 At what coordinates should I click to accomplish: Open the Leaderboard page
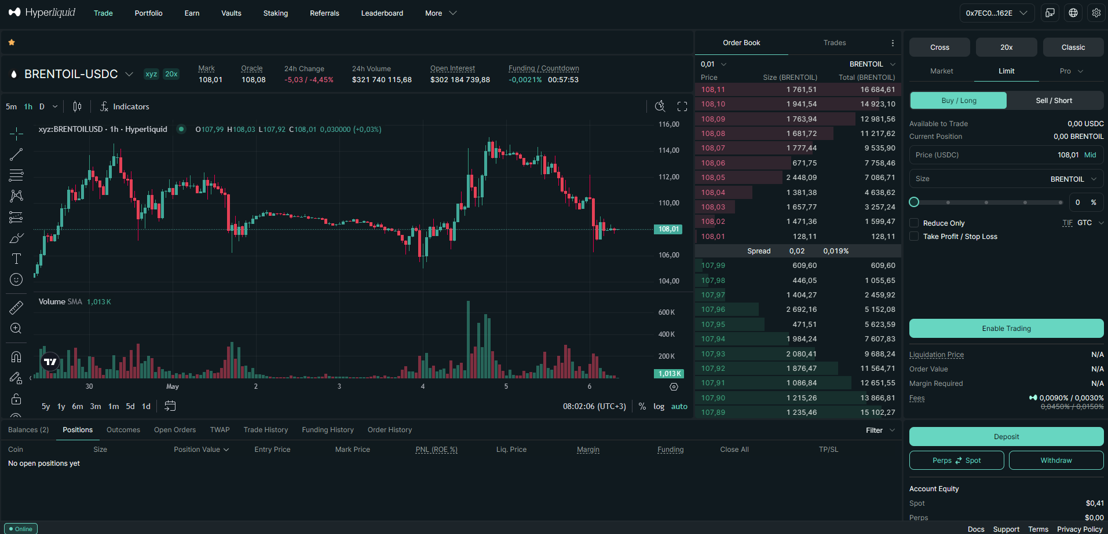pos(382,13)
